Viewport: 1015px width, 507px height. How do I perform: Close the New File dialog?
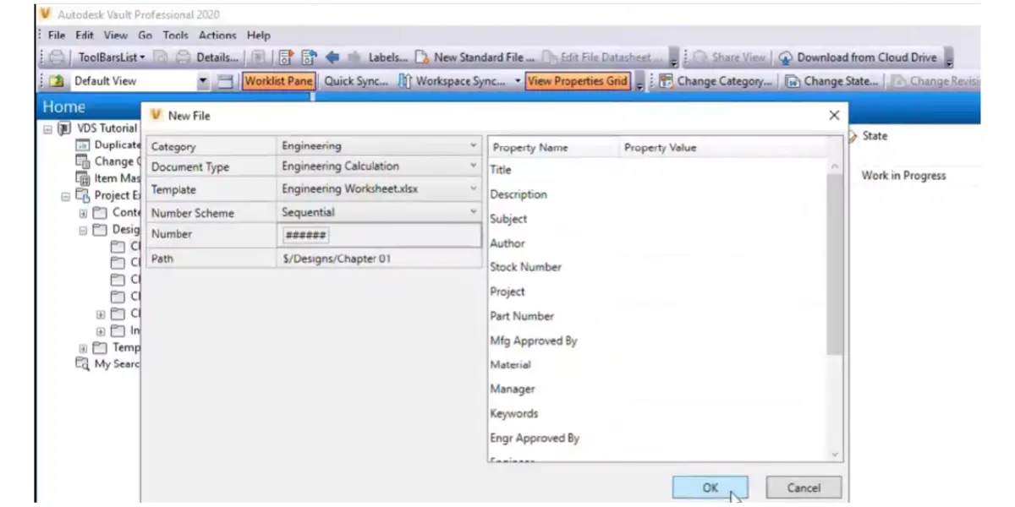(834, 116)
